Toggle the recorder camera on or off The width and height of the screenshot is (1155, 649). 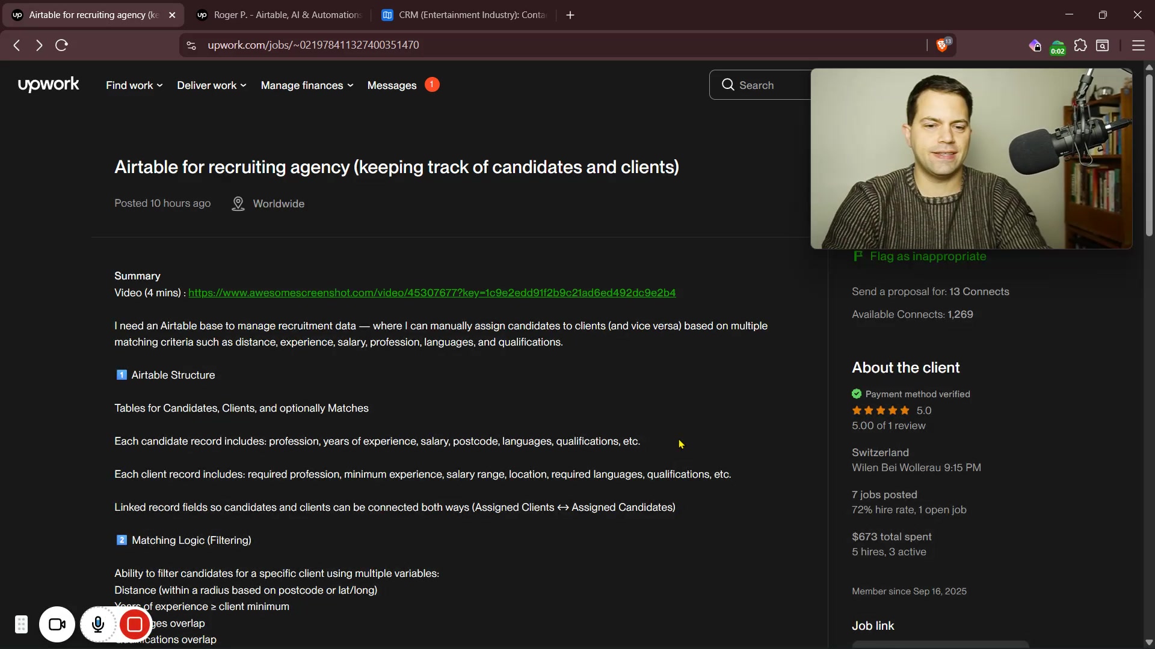point(57,625)
